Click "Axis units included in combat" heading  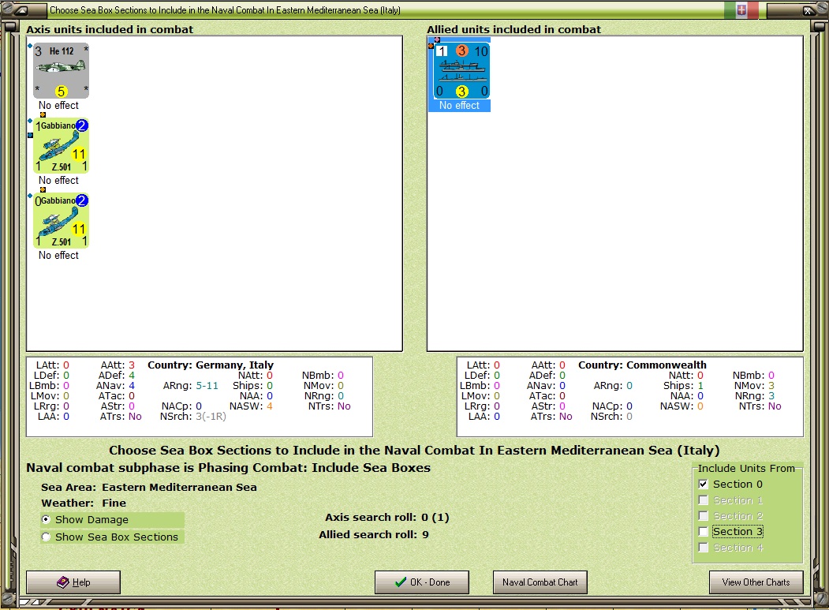110,30
